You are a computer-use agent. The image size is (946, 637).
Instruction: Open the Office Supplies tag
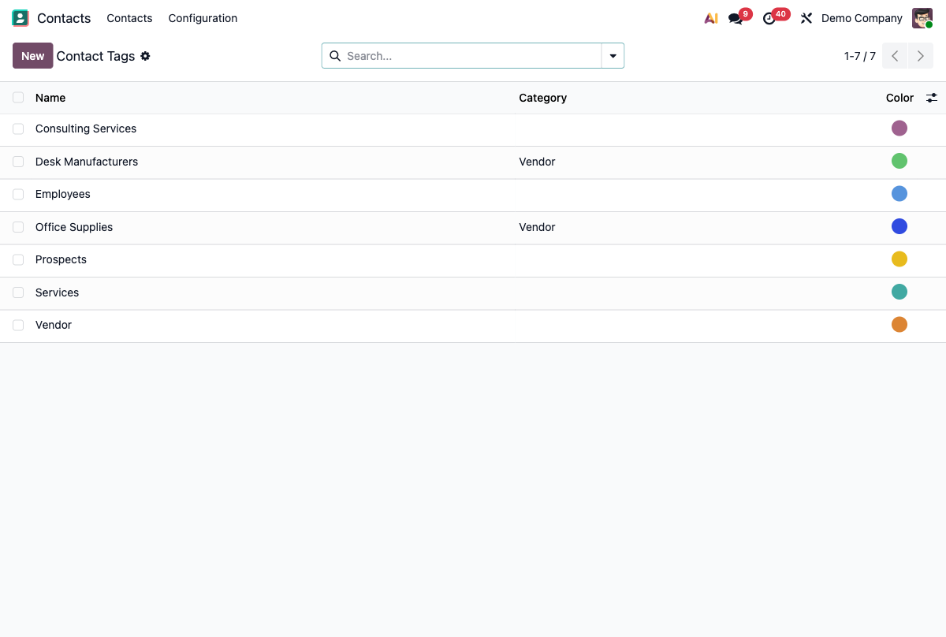click(x=74, y=227)
